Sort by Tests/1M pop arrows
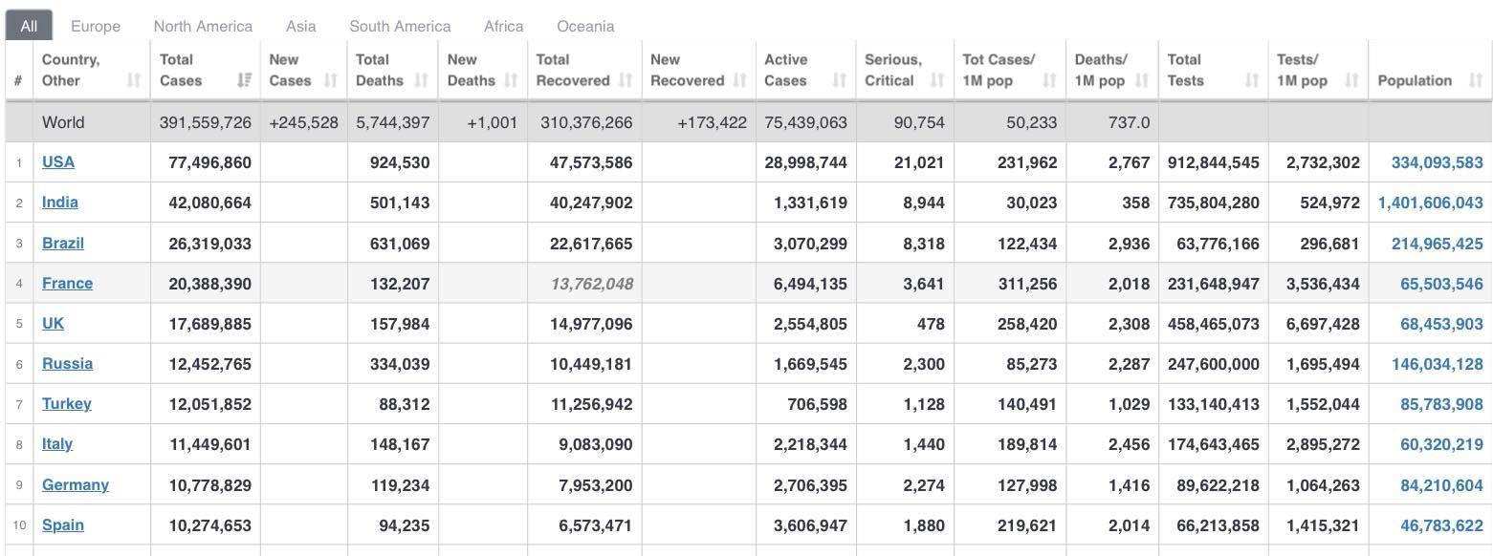This screenshot has width=1493, height=556. pyautogui.click(x=1351, y=81)
